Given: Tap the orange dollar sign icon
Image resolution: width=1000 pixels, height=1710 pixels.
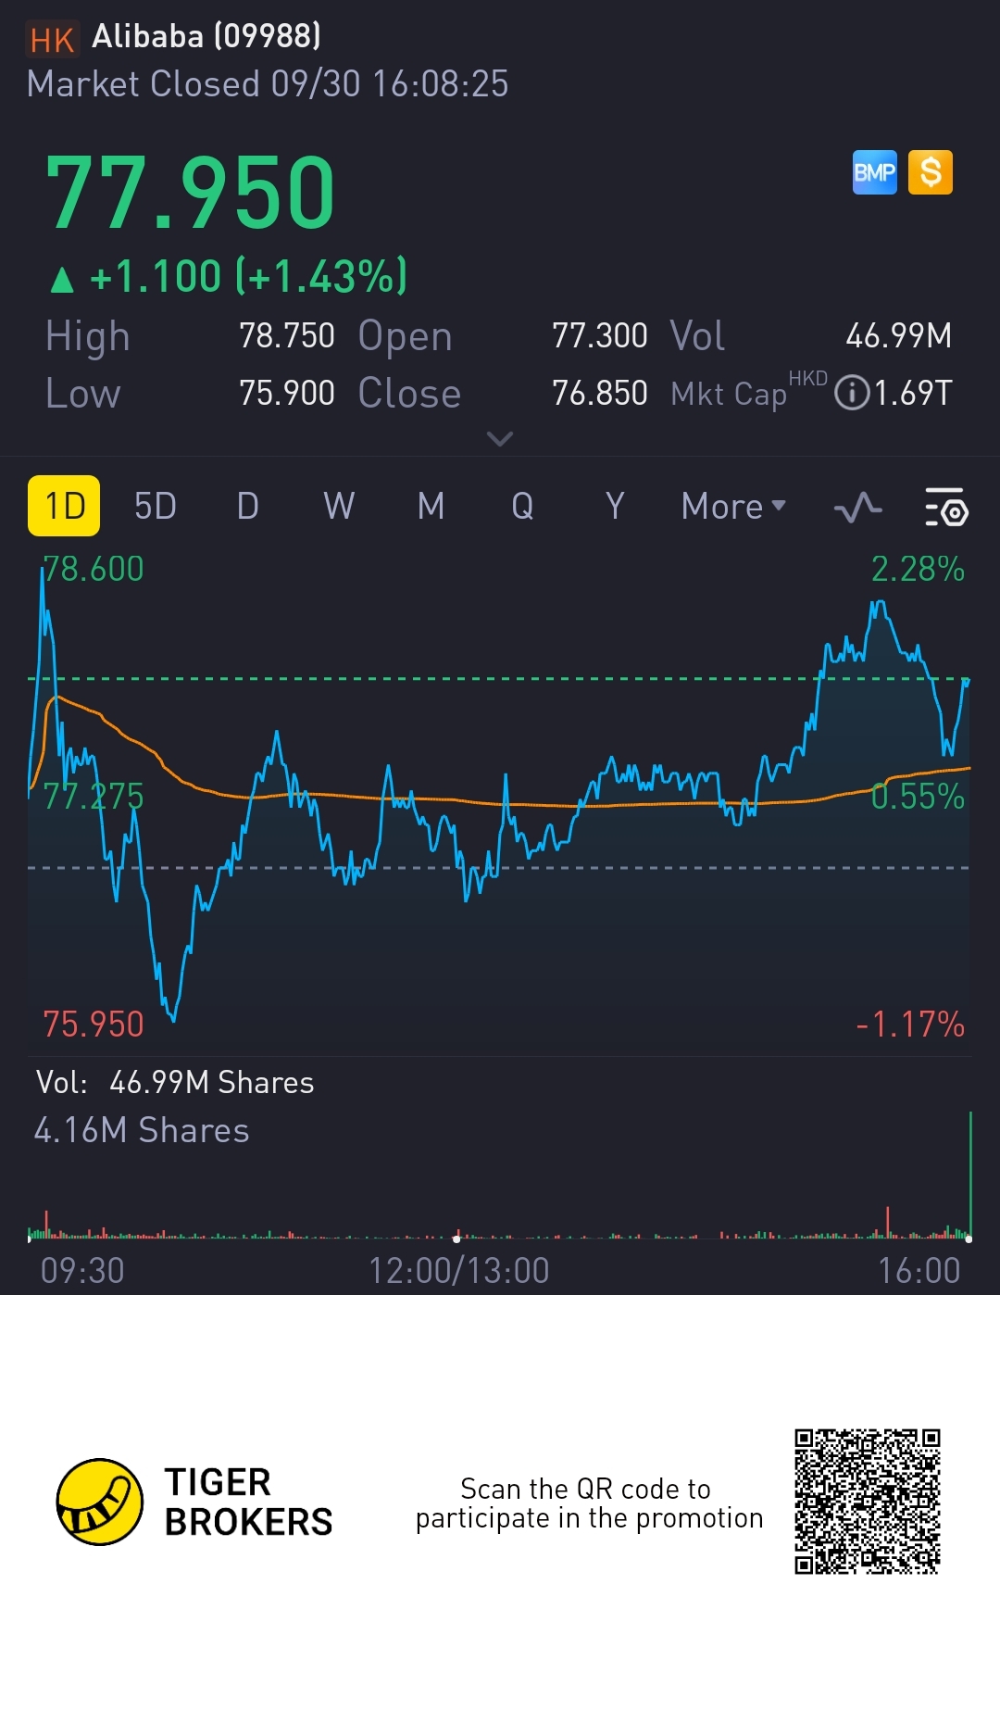Looking at the screenshot, I should [931, 172].
